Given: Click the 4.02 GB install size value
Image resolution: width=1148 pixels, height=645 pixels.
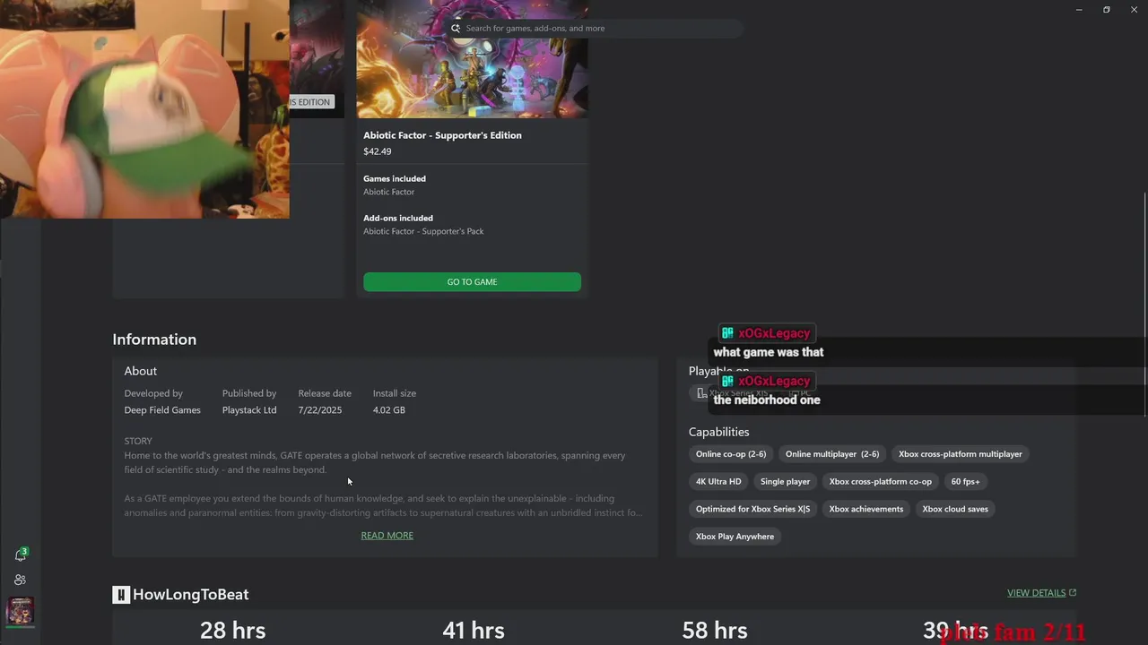Looking at the screenshot, I should coord(388,410).
